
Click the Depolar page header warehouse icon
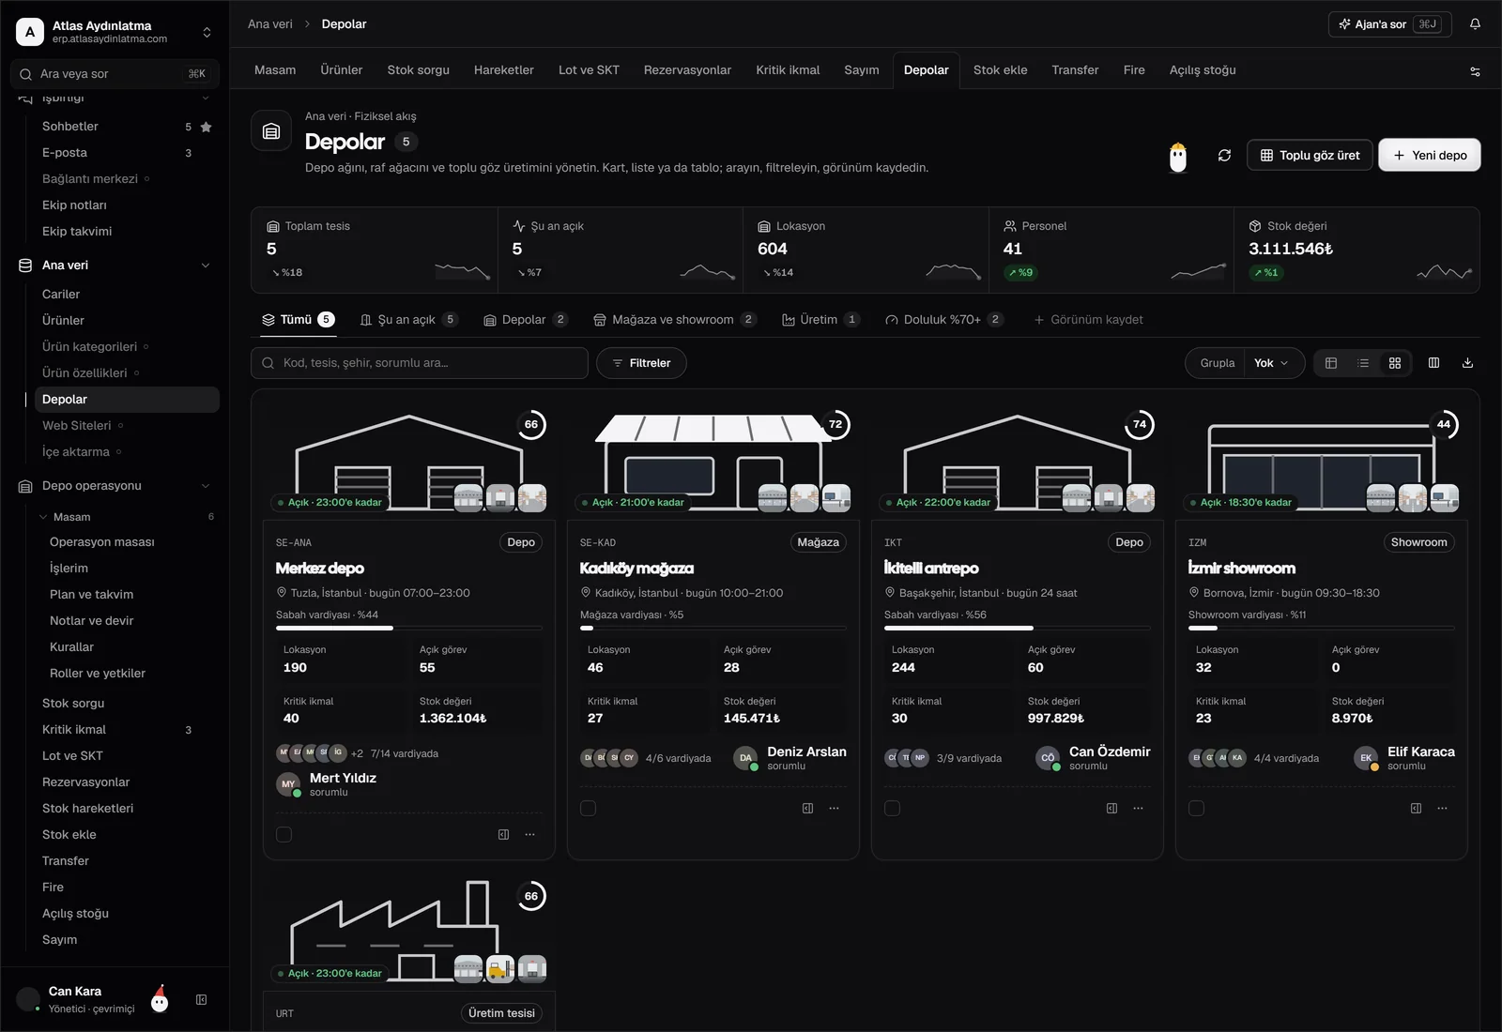click(271, 131)
